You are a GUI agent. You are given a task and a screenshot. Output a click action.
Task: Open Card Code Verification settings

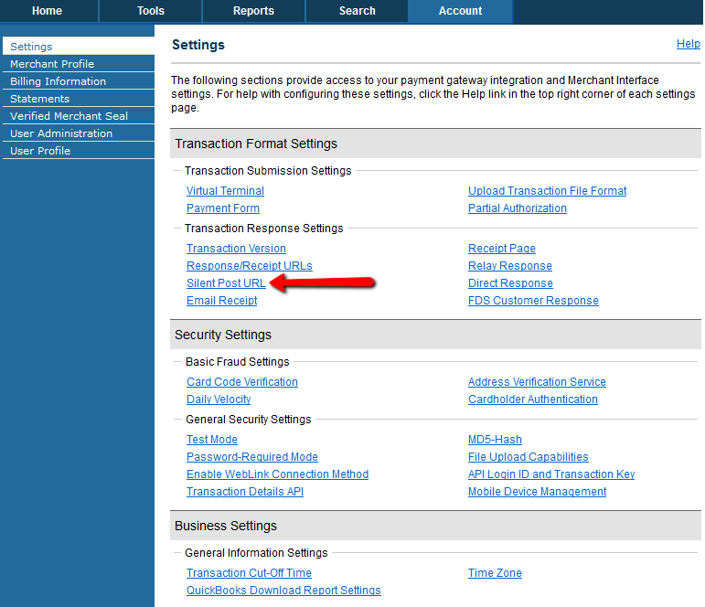pos(241,382)
